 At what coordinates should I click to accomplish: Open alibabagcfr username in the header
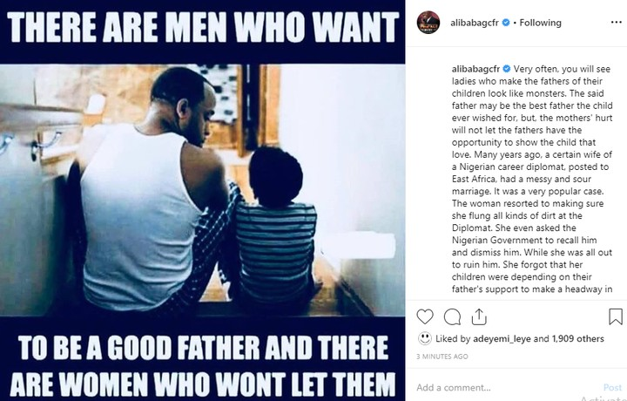(x=475, y=23)
